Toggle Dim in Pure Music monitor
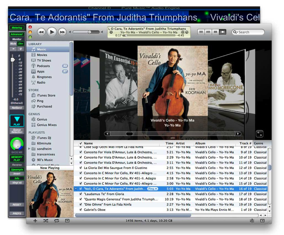This screenshot has width=284, height=235. pos(21,44)
